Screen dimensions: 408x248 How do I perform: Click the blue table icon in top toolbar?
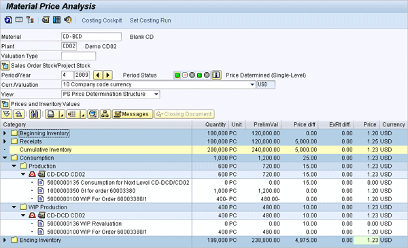click(56, 20)
